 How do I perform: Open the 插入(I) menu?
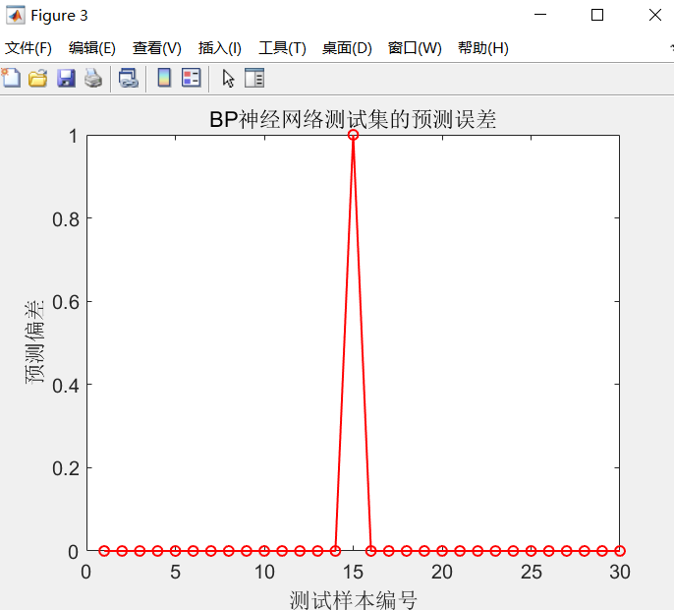click(x=220, y=48)
